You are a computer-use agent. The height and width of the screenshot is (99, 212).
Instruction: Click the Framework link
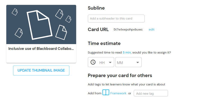point(118,93)
